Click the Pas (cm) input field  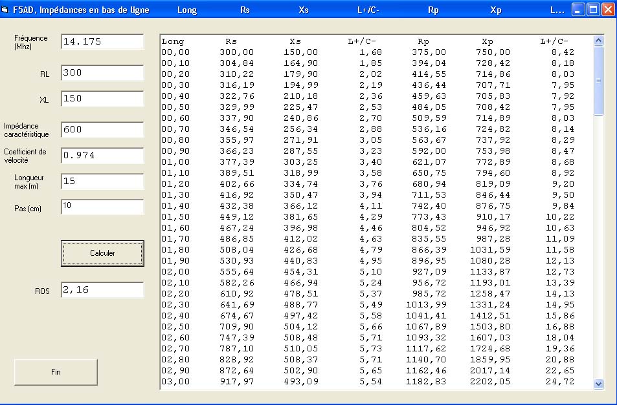point(102,207)
